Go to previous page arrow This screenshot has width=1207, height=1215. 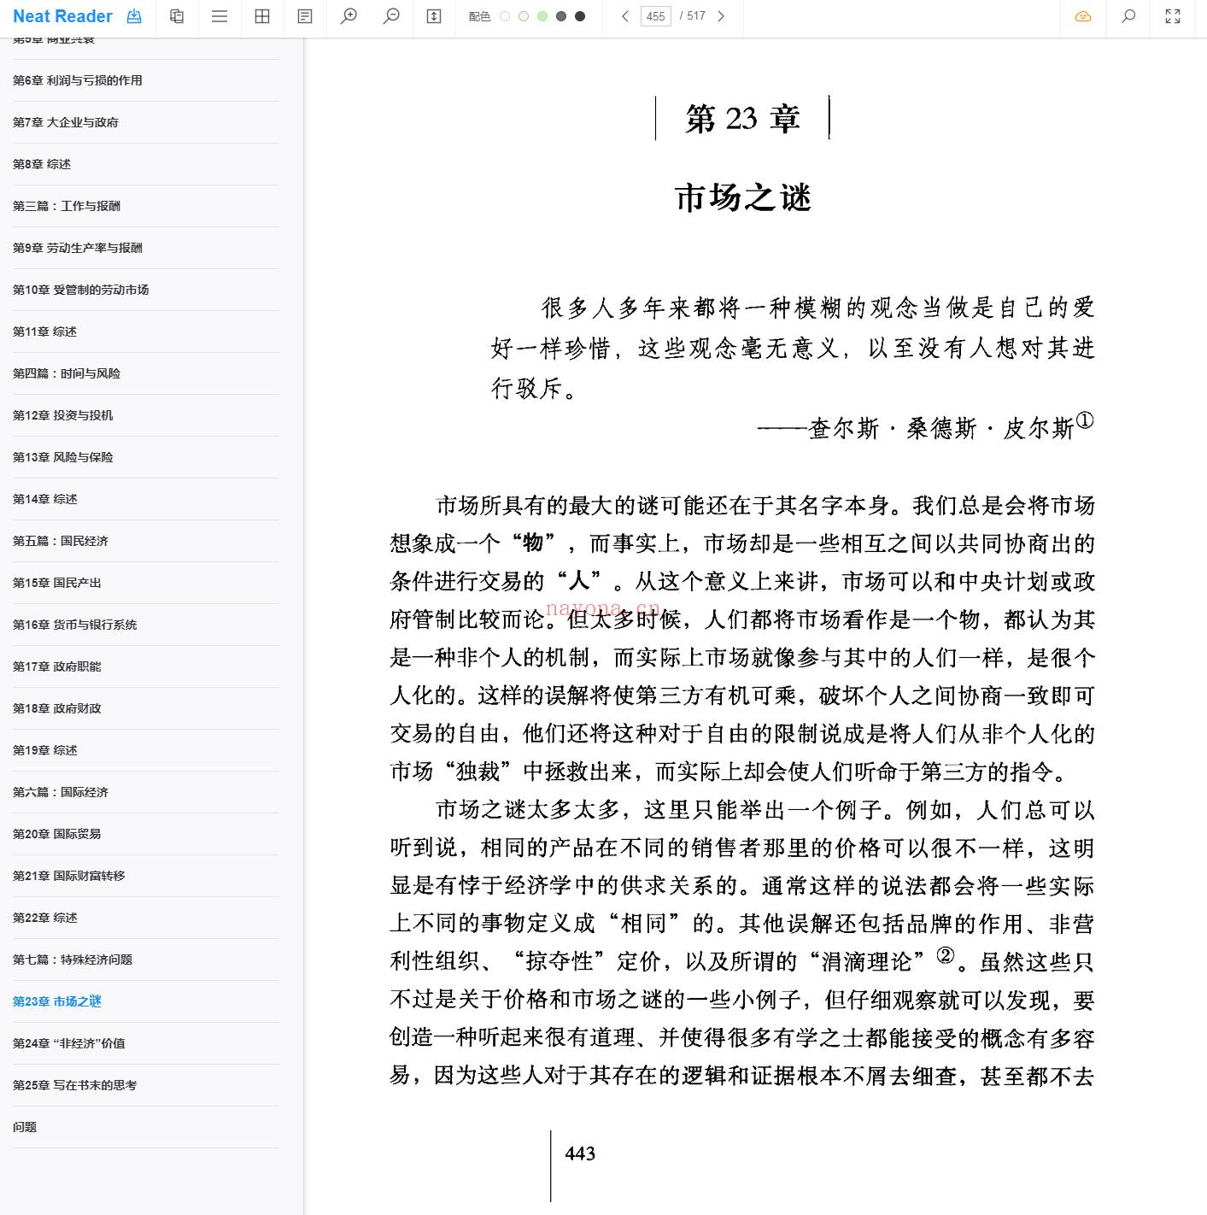tap(625, 16)
